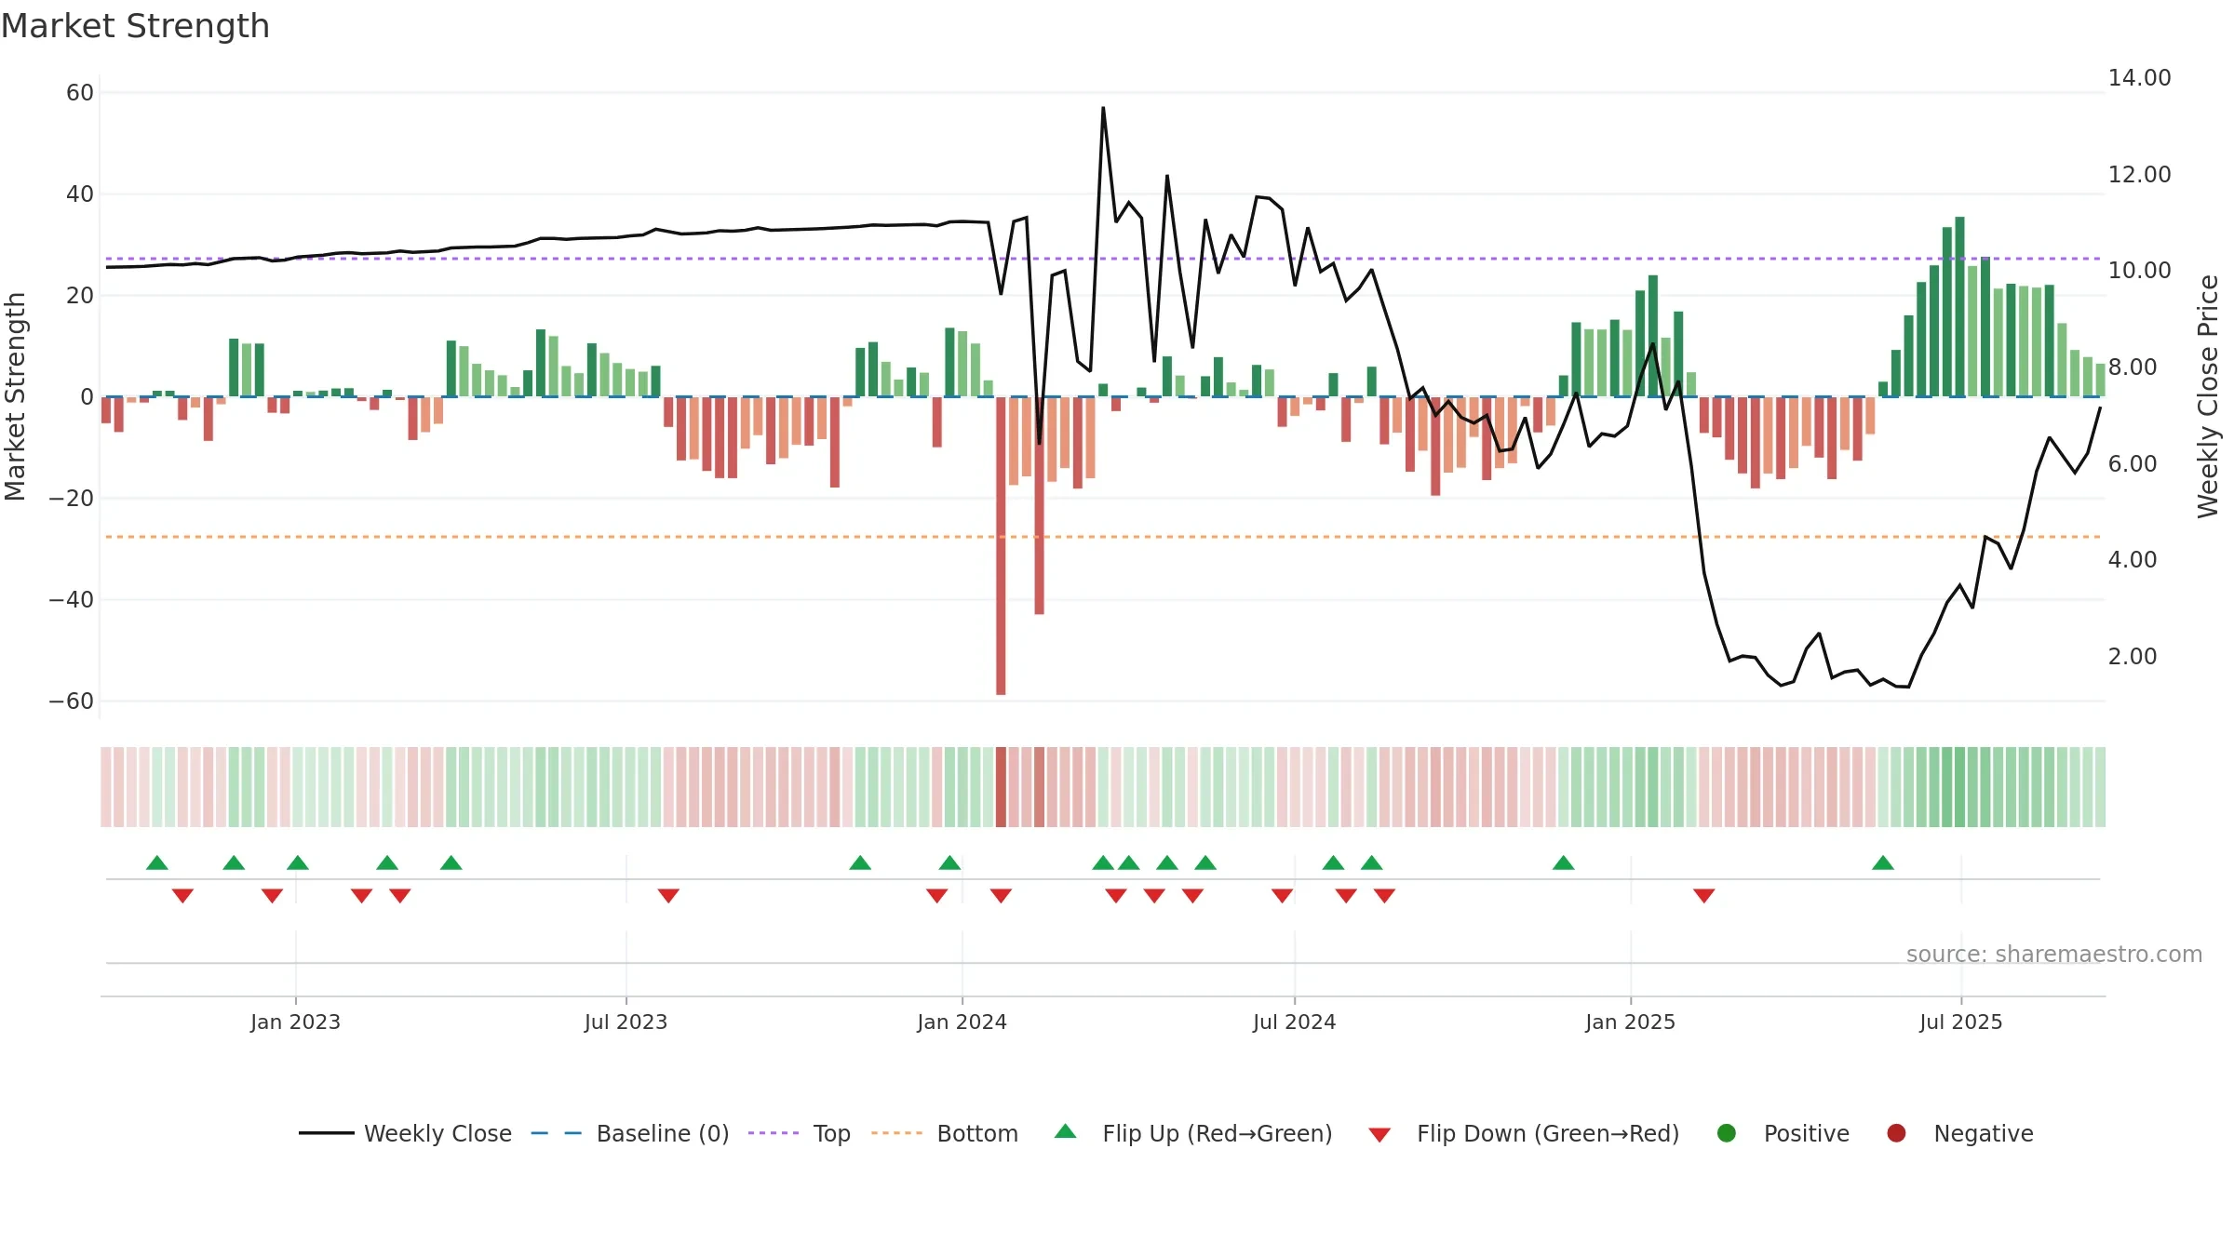Click the red Negative circle legend icon
Screen dimensions: 2234x1256
(x=1896, y=1133)
